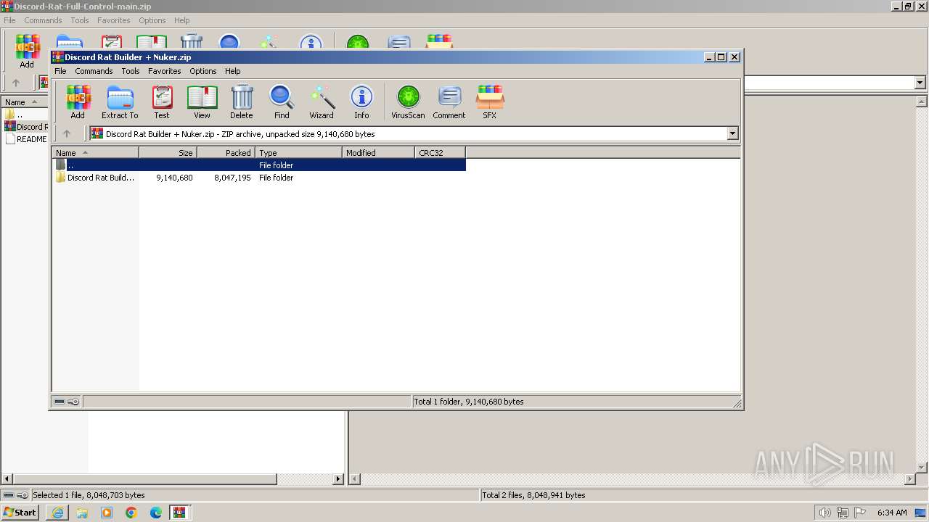This screenshot has height=522, width=929.
Task: Open Help menu in front window
Action: 232,71
